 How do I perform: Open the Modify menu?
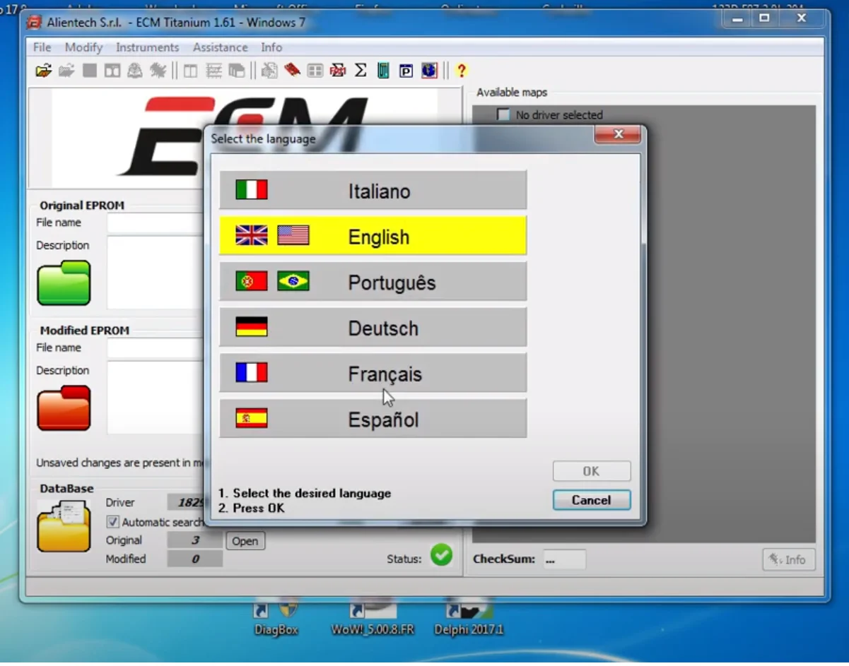click(x=83, y=47)
